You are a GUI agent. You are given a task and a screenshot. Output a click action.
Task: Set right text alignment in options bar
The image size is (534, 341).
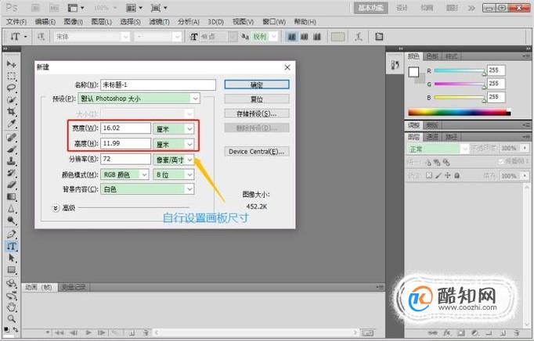pos(317,37)
